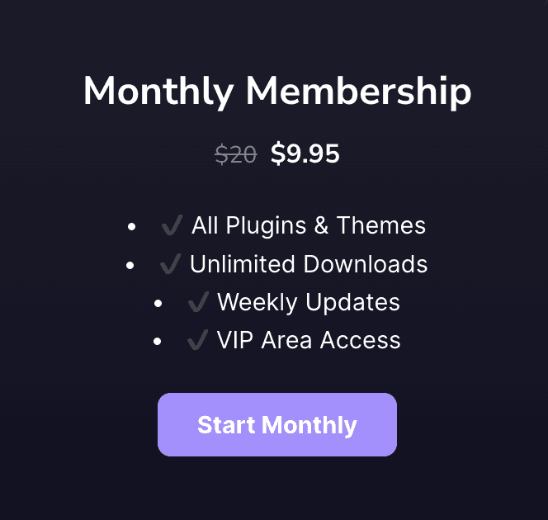Click the word Monthly in the heading
This screenshot has height=520, width=548.
pyautogui.click(x=158, y=92)
